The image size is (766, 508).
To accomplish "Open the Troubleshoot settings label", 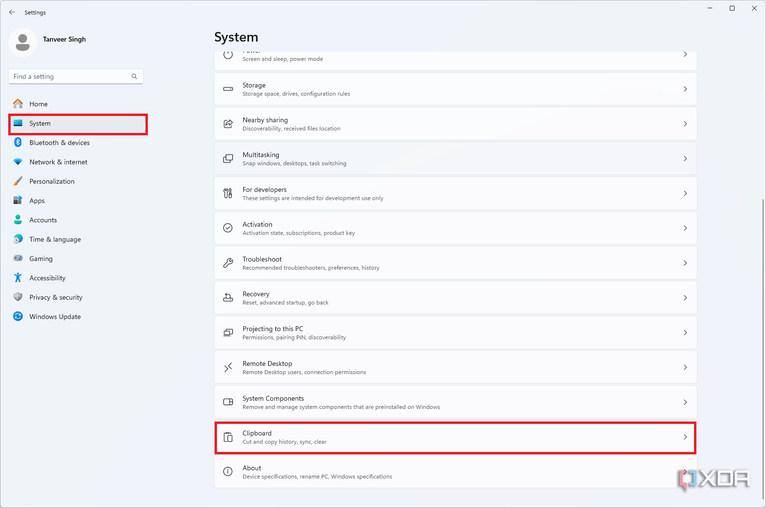I will [x=262, y=259].
